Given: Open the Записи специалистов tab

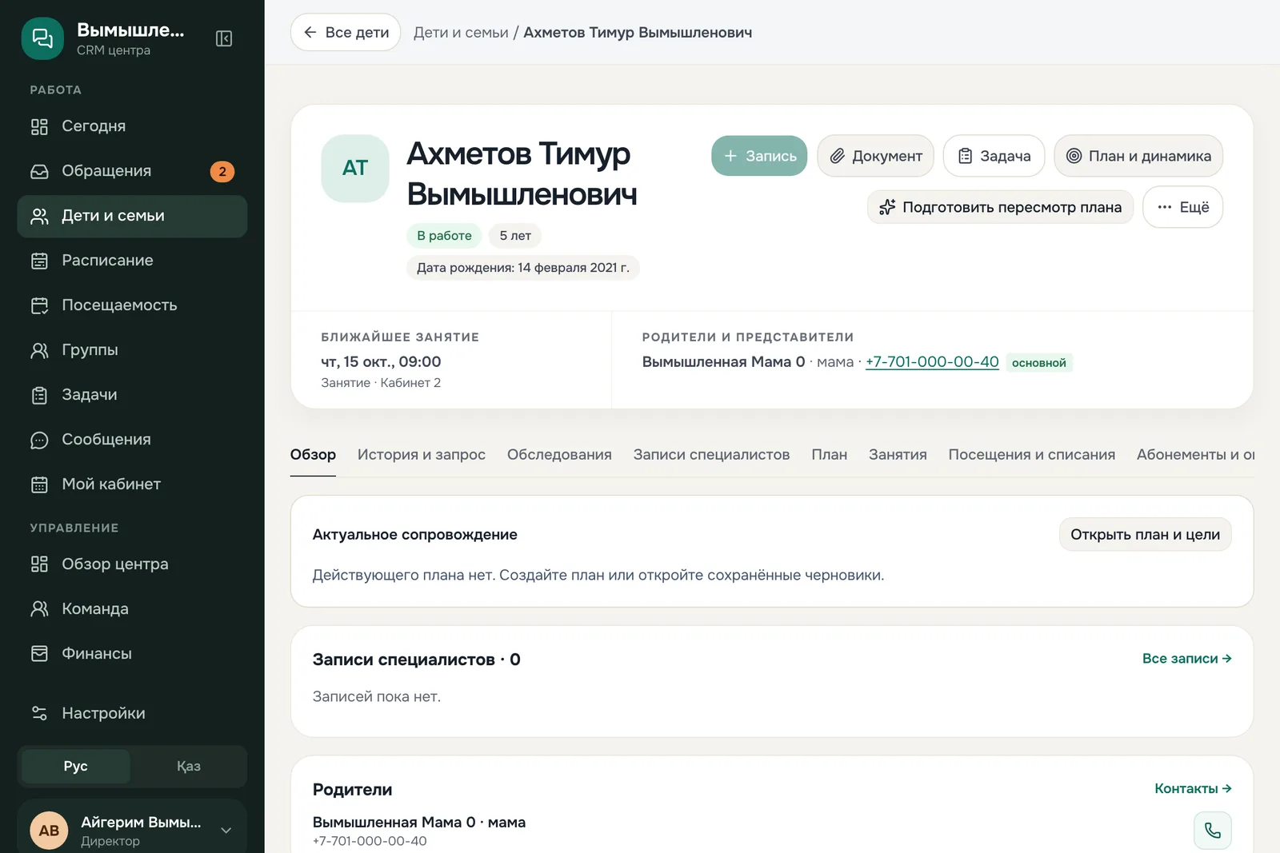Looking at the screenshot, I should coord(711,455).
